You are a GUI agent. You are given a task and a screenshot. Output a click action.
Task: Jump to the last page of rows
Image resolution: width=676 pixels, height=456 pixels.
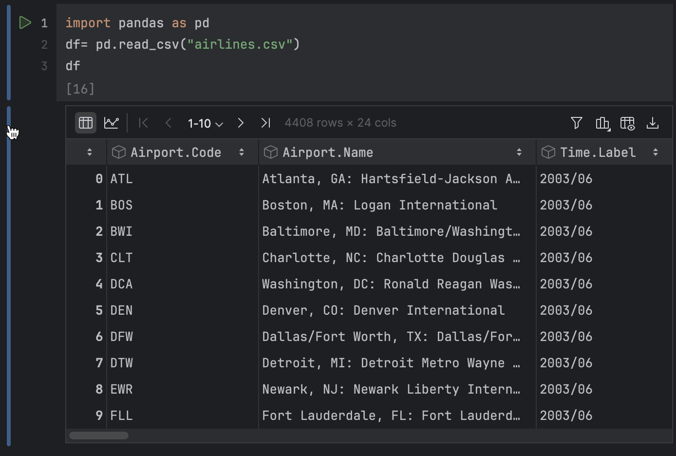pos(265,123)
